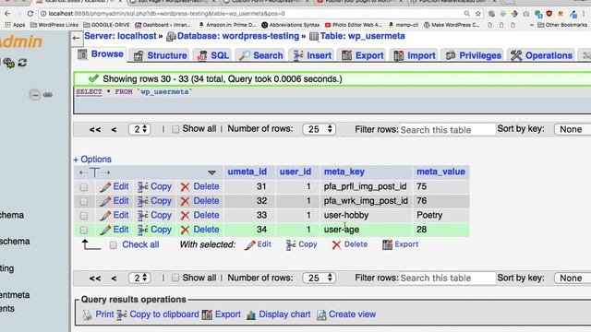Click Table: wp_usermeta breadcrumb link
This screenshot has height=332, width=591.
click(x=363, y=36)
